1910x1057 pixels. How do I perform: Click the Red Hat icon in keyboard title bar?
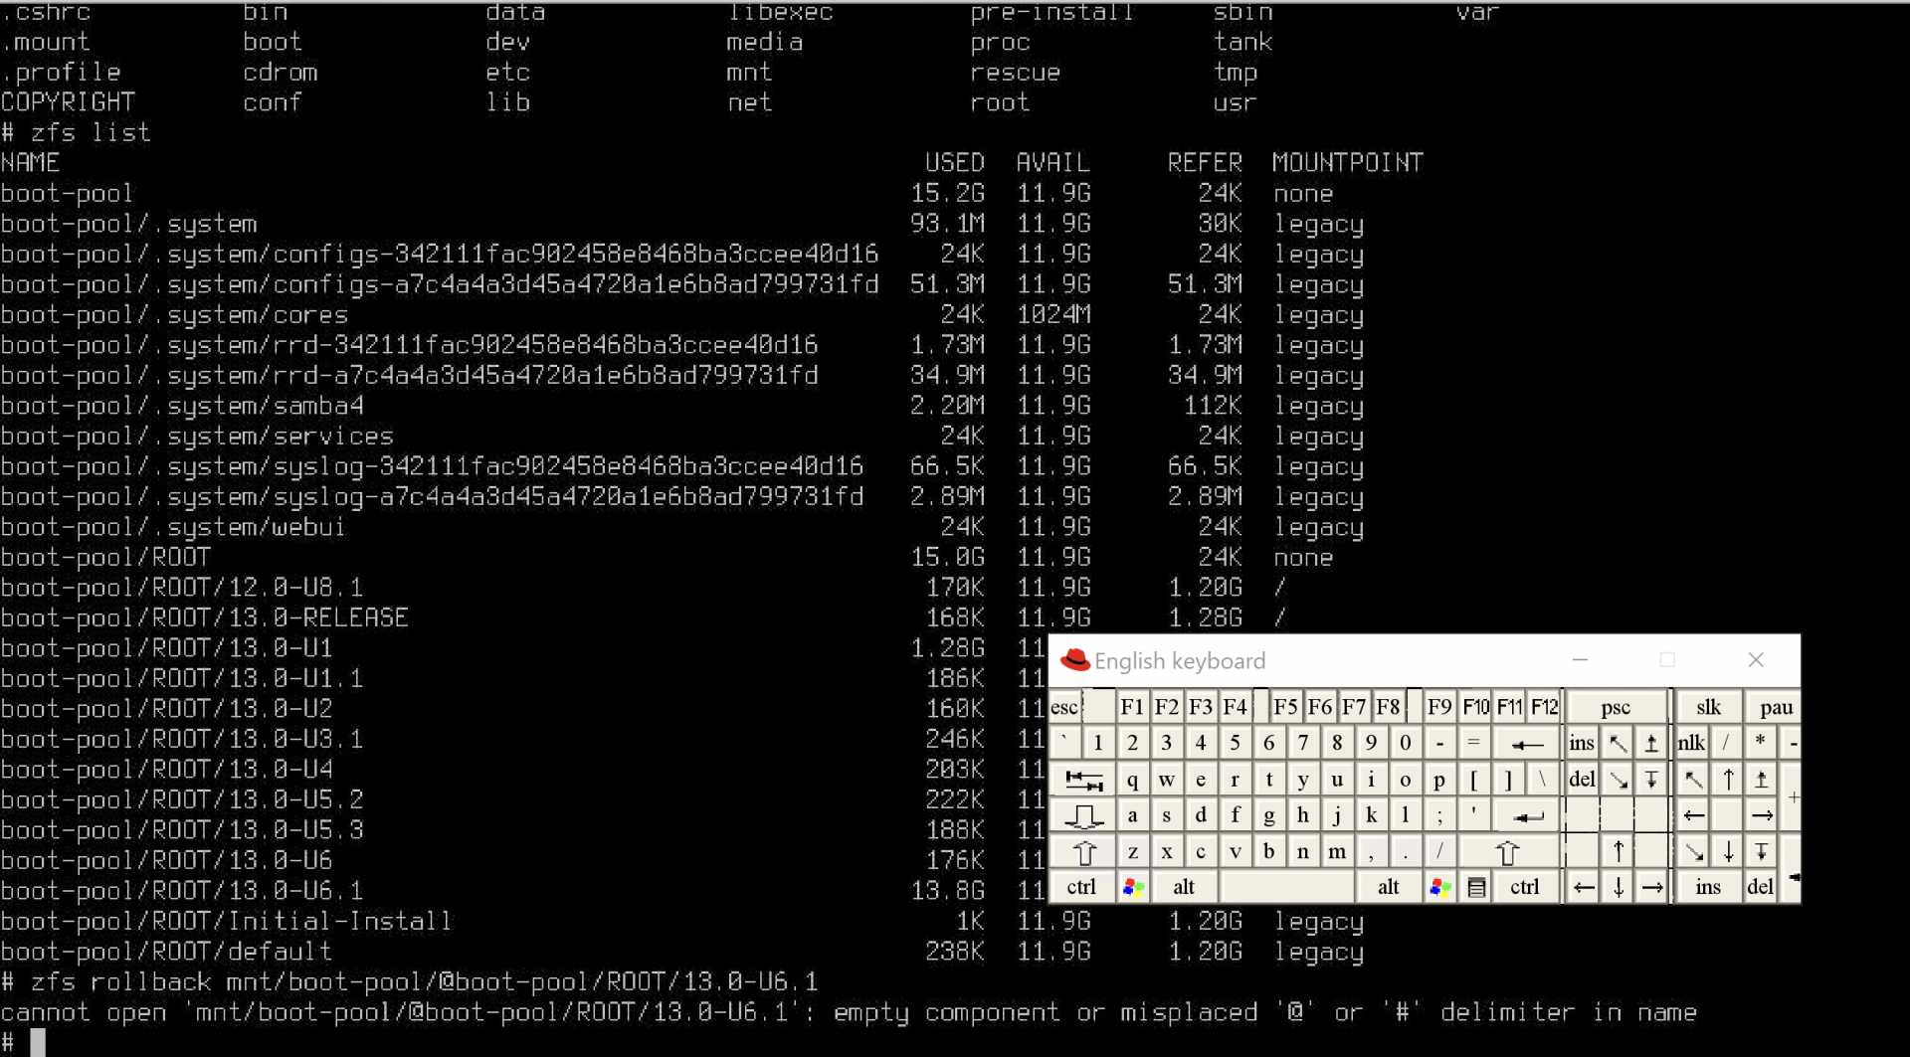[x=1074, y=660]
